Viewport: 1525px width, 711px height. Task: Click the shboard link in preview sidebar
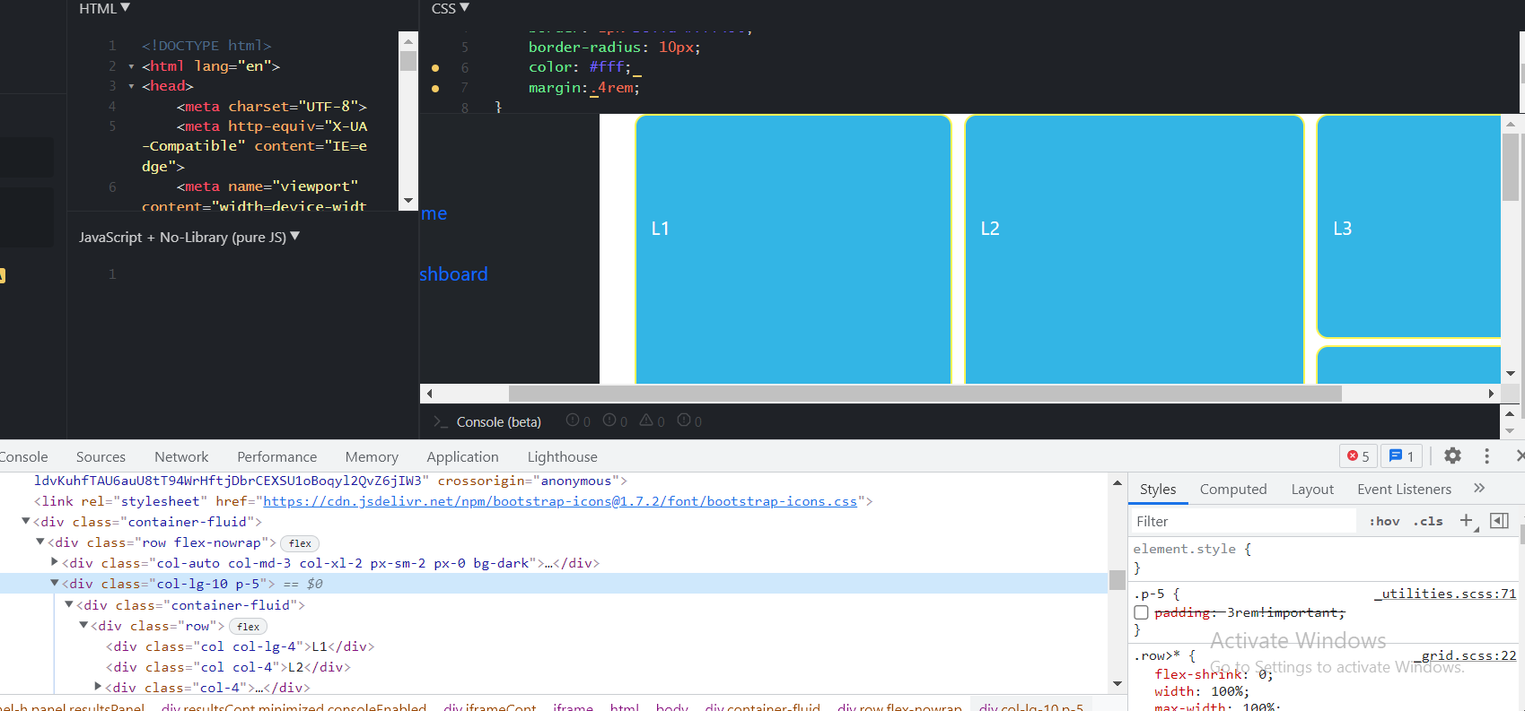coord(453,274)
